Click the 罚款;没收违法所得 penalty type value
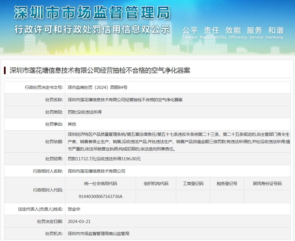Viewport: 295px width, 241px height. (85, 112)
